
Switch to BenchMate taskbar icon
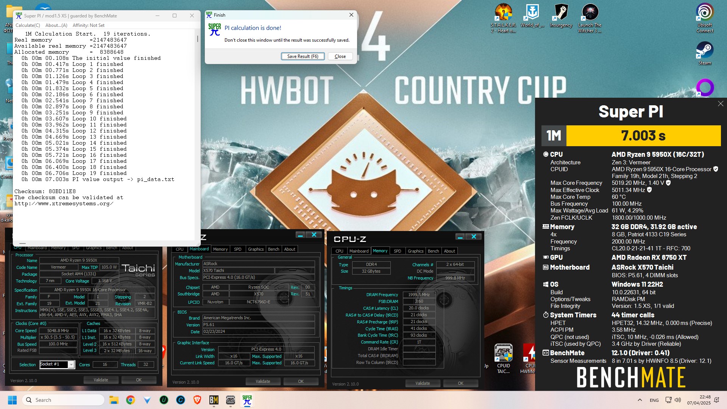pyautogui.click(x=214, y=400)
